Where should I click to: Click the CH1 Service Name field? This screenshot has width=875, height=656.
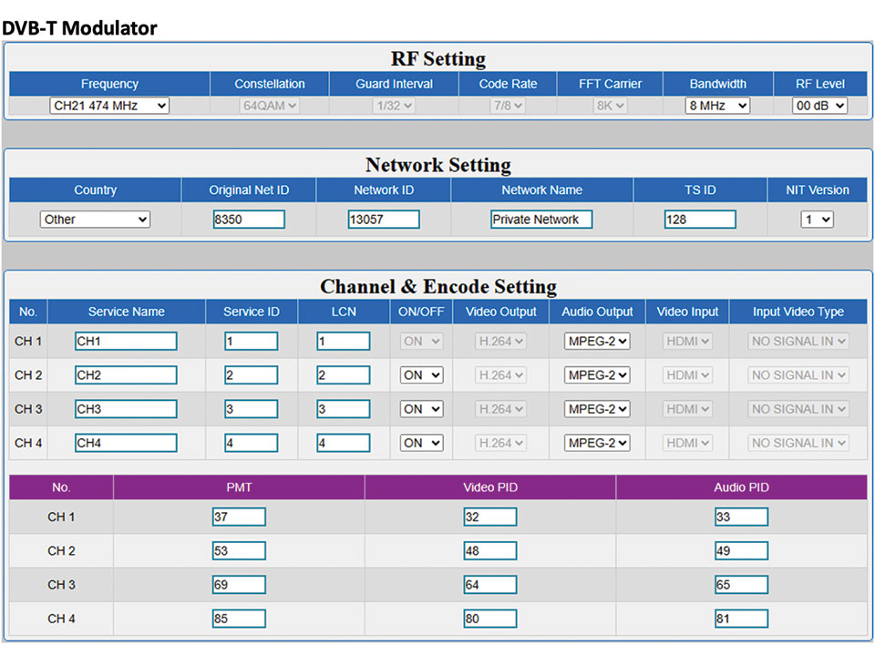[126, 342]
